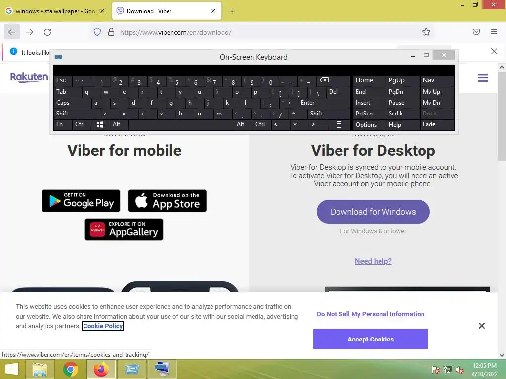The height and width of the screenshot is (379, 506).
Task: Close the cookie banner with X
Action: click(x=481, y=326)
